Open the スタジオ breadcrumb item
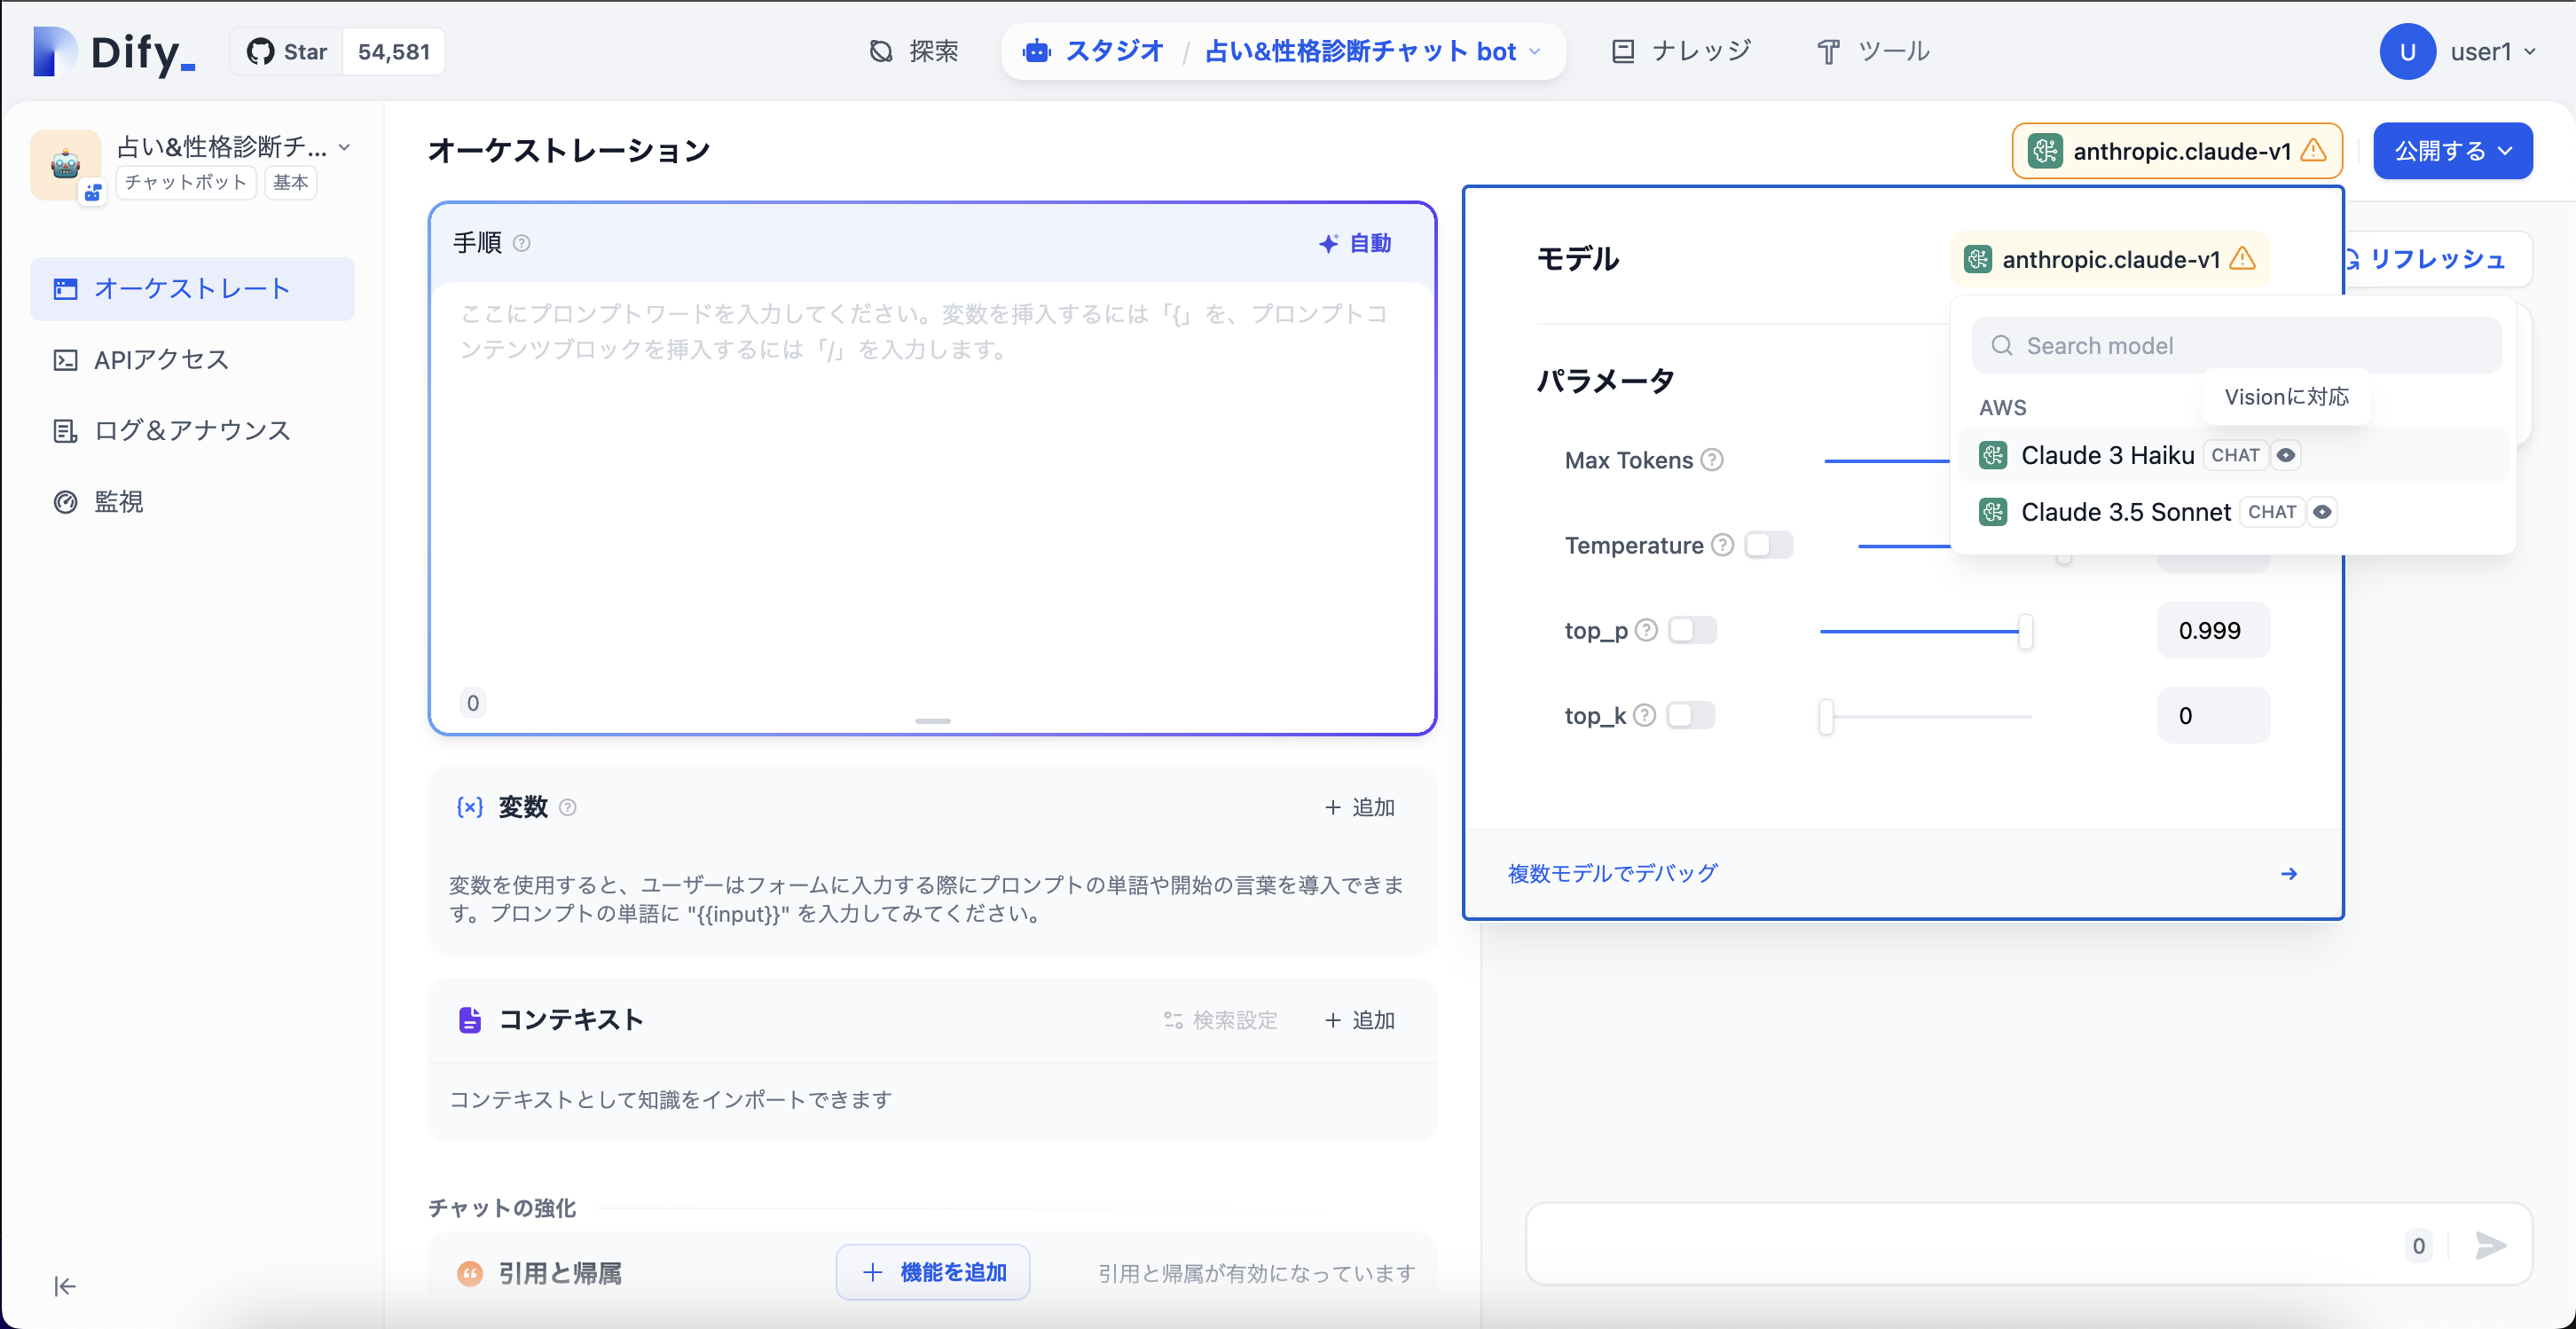The height and width of the screenshot is (1329, 2576). (x=1114, y=51)
